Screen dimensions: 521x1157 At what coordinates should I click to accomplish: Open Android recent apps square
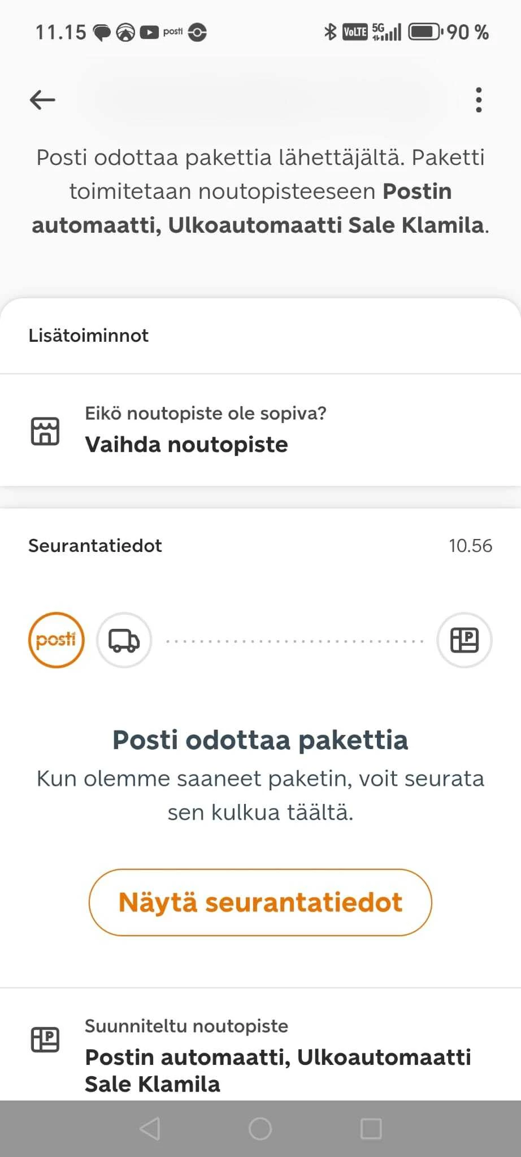pos(371,1129)
